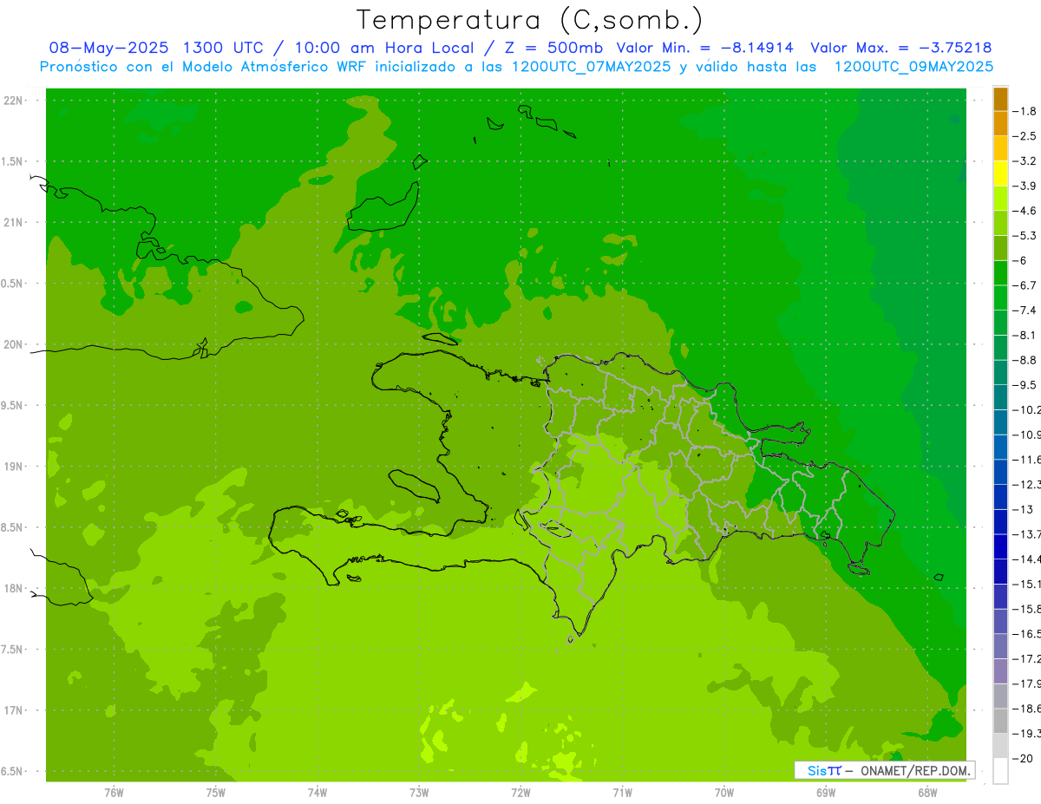
Task: Click the 68W longitude label
Action: point(927,793)
